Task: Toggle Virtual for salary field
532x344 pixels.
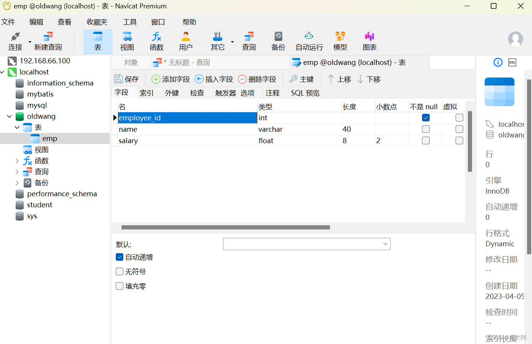Action: click(459, 141)
